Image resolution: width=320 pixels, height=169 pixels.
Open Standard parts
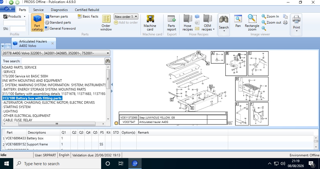pyautogui.click(x=58, y=22)
